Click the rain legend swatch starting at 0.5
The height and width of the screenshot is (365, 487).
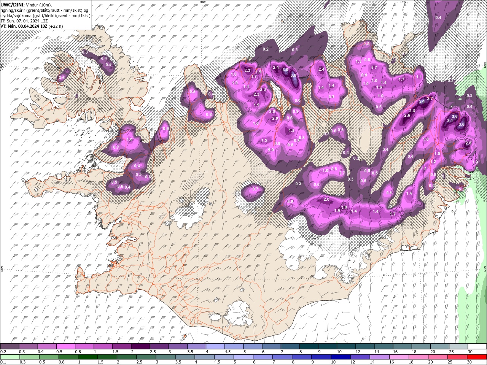pyautogui.click(x=49, y=357)
